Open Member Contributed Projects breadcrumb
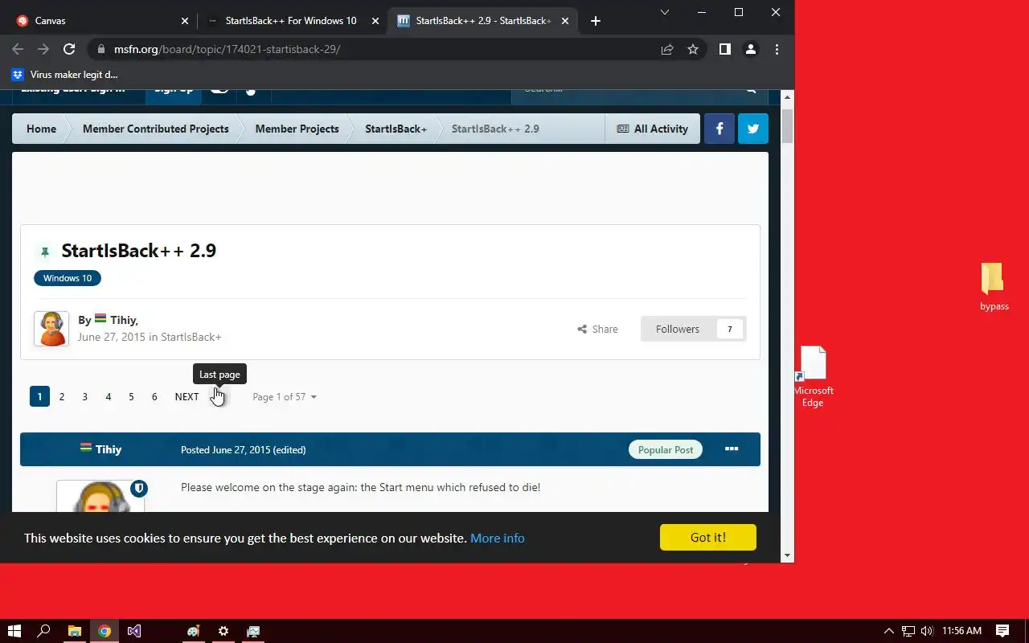 pos(156,129)
